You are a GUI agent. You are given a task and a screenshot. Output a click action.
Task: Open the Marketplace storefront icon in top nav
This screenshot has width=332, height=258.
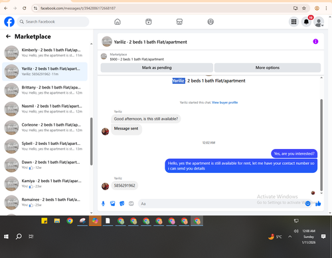179,22
